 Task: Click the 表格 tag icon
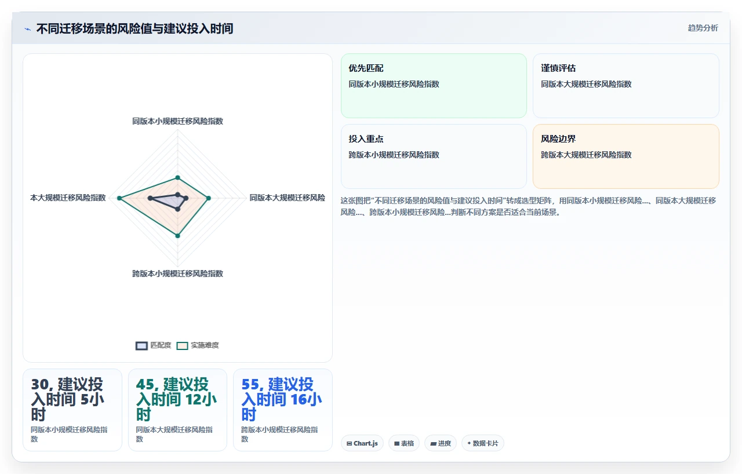pyautogui.click(x=397, y=443)
